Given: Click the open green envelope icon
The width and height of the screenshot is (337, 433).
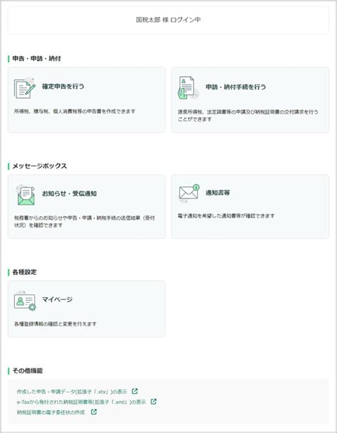Looking at the screenshot, I should [x=26, y=196].
